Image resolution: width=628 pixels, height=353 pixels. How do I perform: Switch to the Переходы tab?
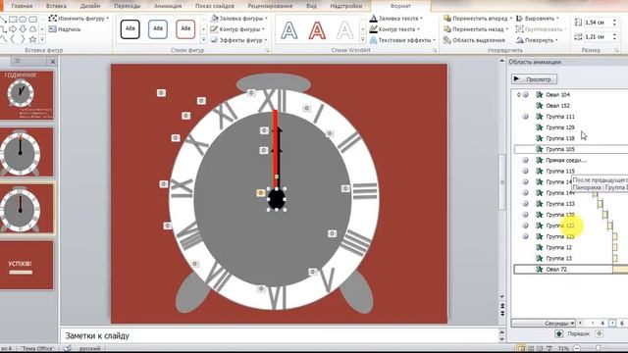tap(128, 6)
